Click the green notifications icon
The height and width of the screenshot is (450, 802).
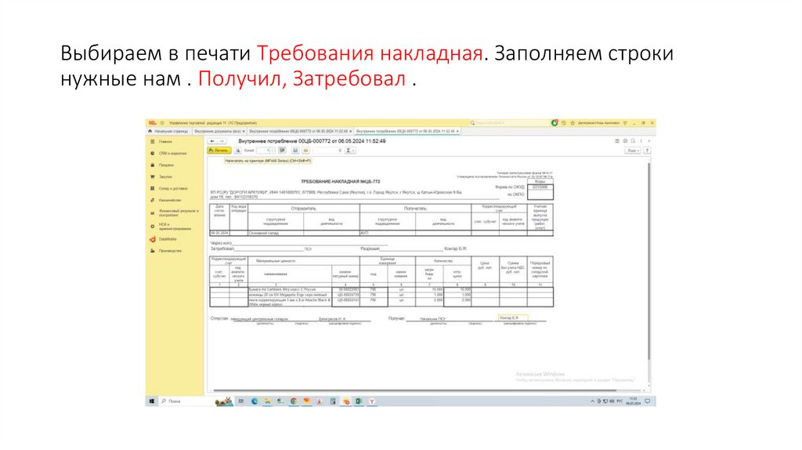point(555,123)
